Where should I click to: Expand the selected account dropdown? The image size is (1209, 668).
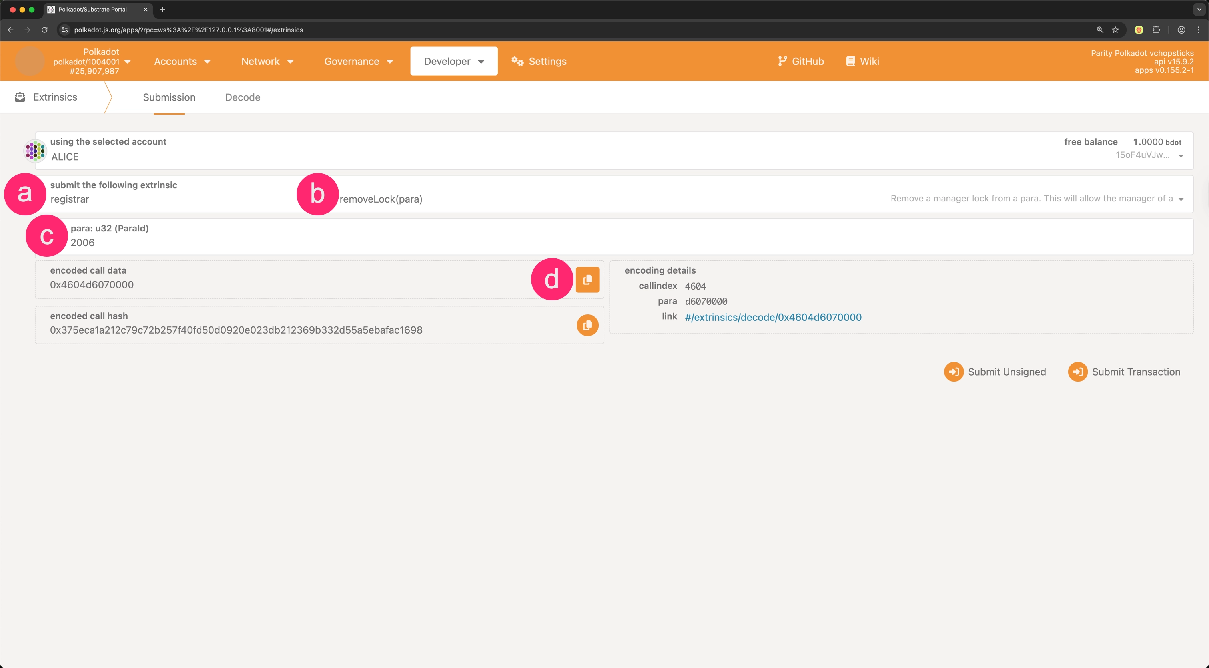click(1181, 156)
